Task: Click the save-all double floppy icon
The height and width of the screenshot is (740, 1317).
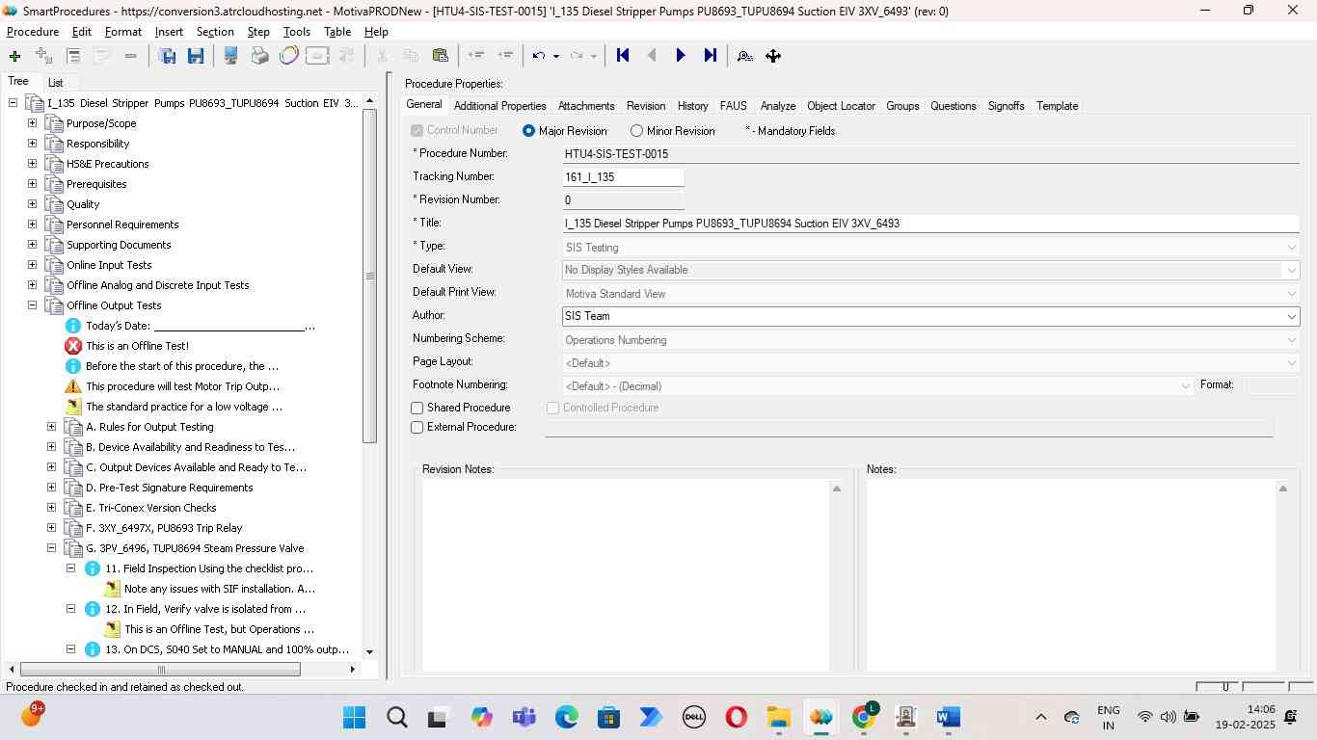Action: [x=167, y=56]
